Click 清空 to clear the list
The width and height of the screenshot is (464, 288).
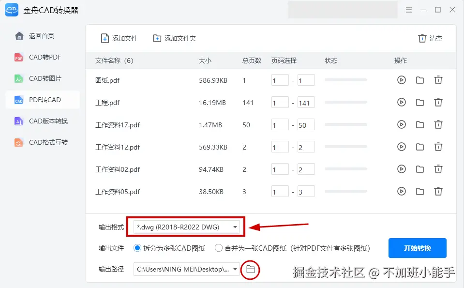pos(430,38)
